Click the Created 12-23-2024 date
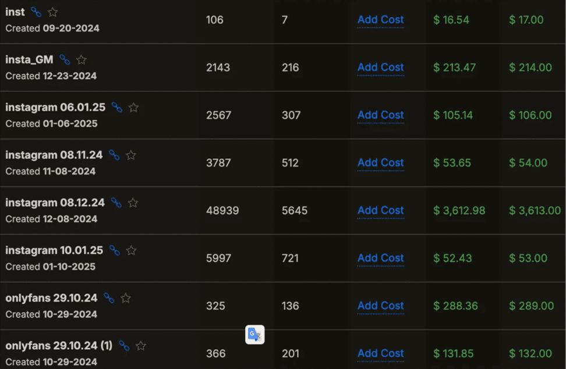Screen dimensions: 566x369 [51, 76]
